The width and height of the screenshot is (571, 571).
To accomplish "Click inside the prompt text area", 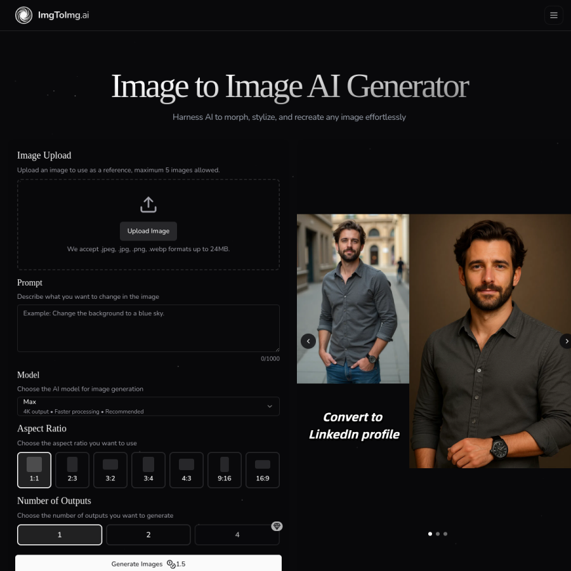I will point(148,328).
